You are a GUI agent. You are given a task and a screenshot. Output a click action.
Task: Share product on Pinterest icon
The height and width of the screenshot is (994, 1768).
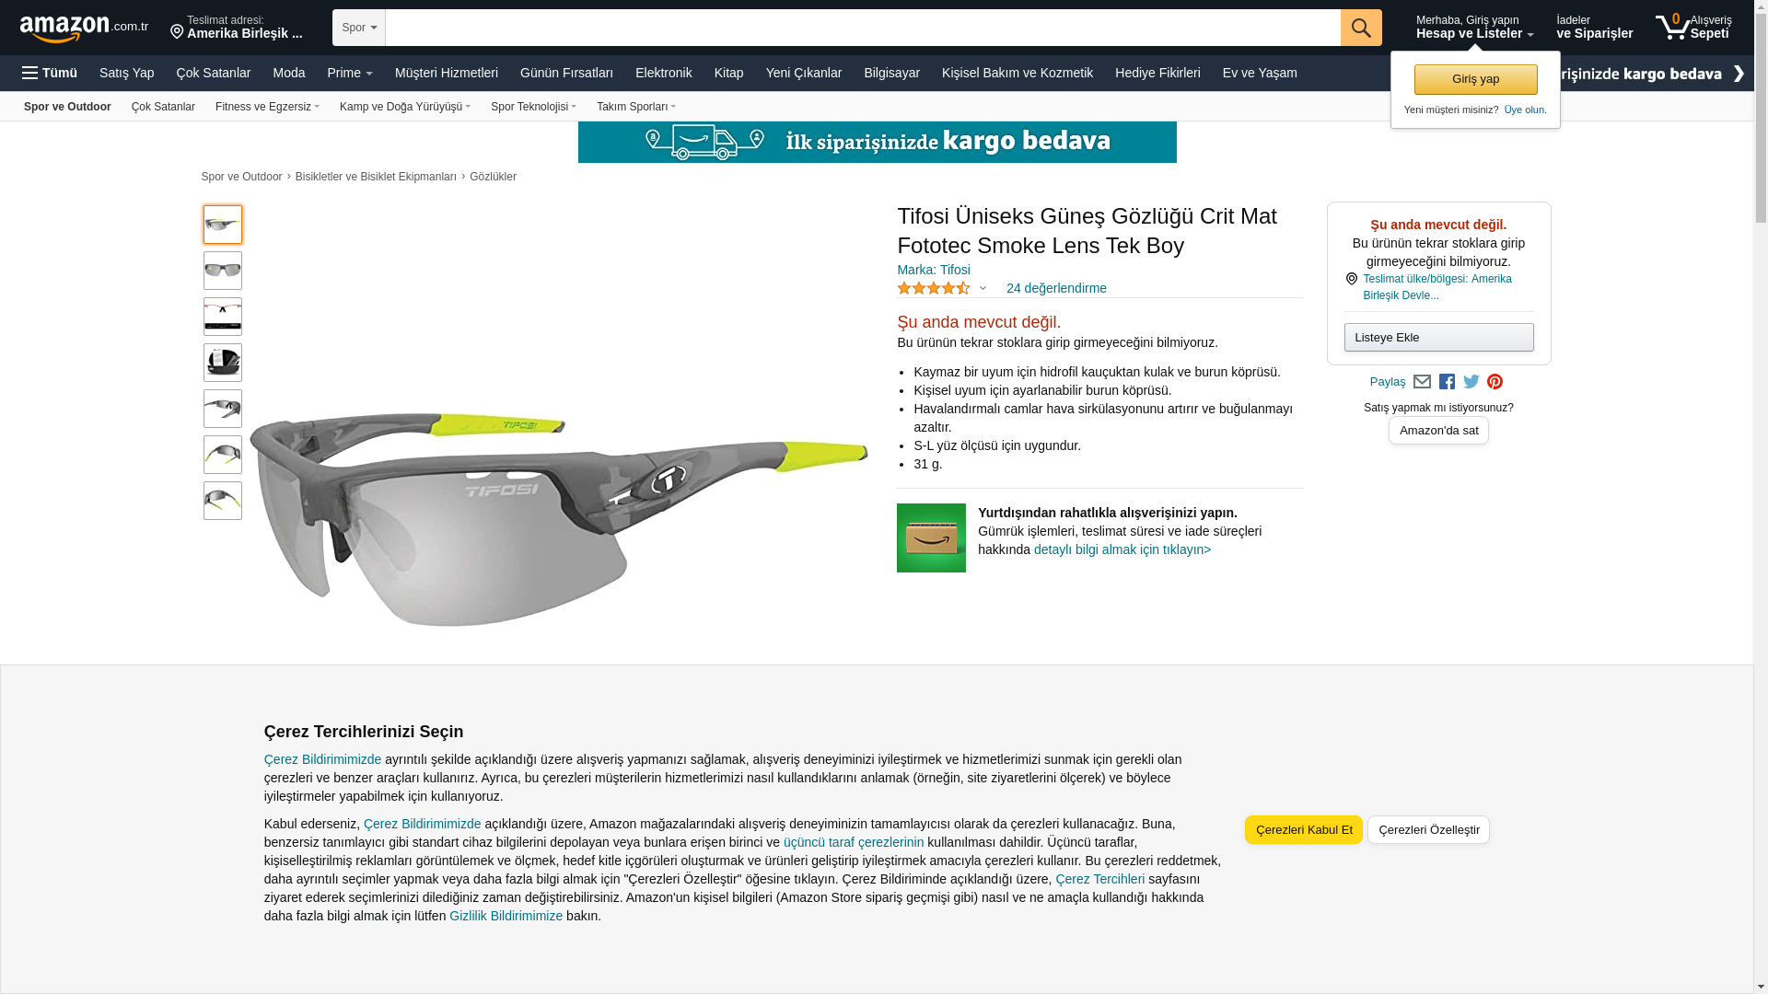click(1495, 382)
